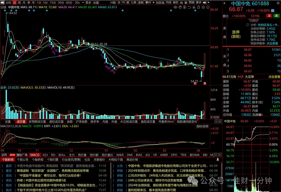This screenshot has height=192, width=281.
Task: Click the replay playback icon in chart toolbar
Action: pyautogui.click(x=185, y=7)
